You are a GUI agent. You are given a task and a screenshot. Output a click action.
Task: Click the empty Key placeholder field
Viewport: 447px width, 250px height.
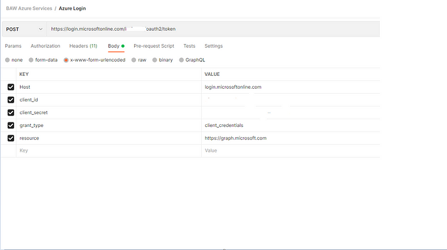tap(109, 151)
